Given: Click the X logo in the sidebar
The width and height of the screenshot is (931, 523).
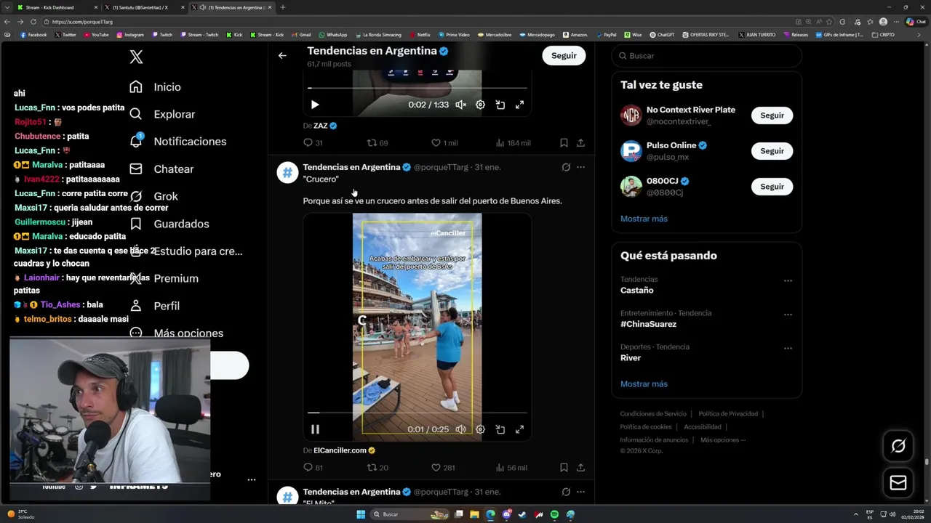Looking at the screenshot, I should pyautogui.click(x=136, y=57).
